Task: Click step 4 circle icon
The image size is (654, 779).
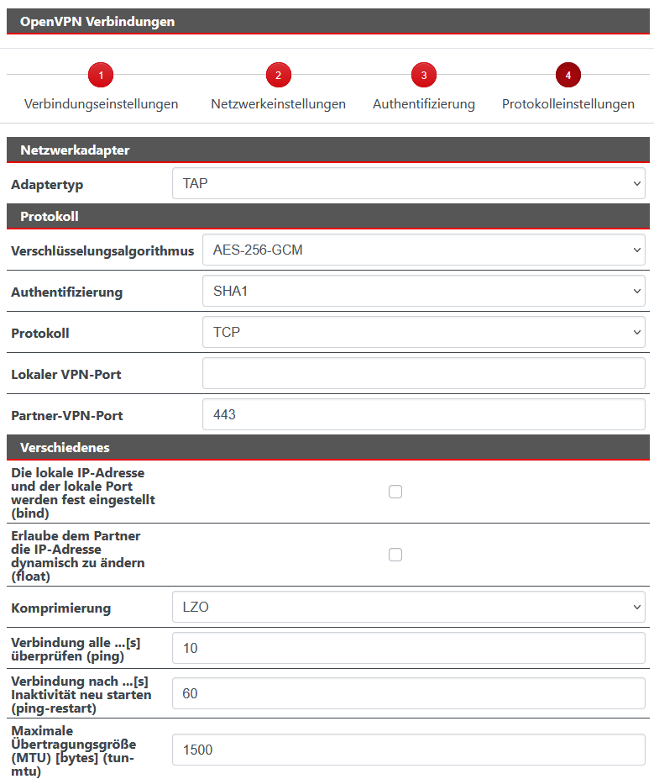Action: coord(568,76)
